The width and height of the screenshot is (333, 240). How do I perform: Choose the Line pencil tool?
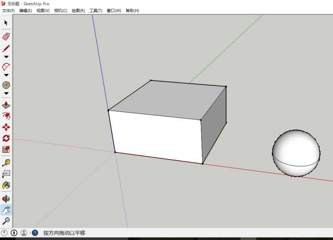(x=6, y=49)
